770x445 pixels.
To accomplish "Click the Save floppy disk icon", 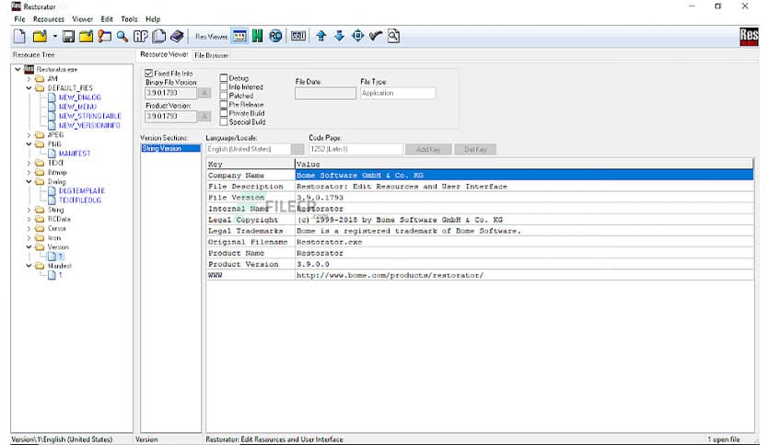I will coord(68,37).
